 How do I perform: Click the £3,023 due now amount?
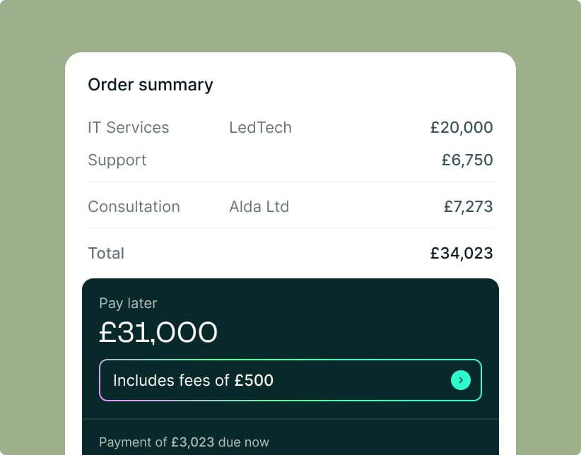click(193, 442)
